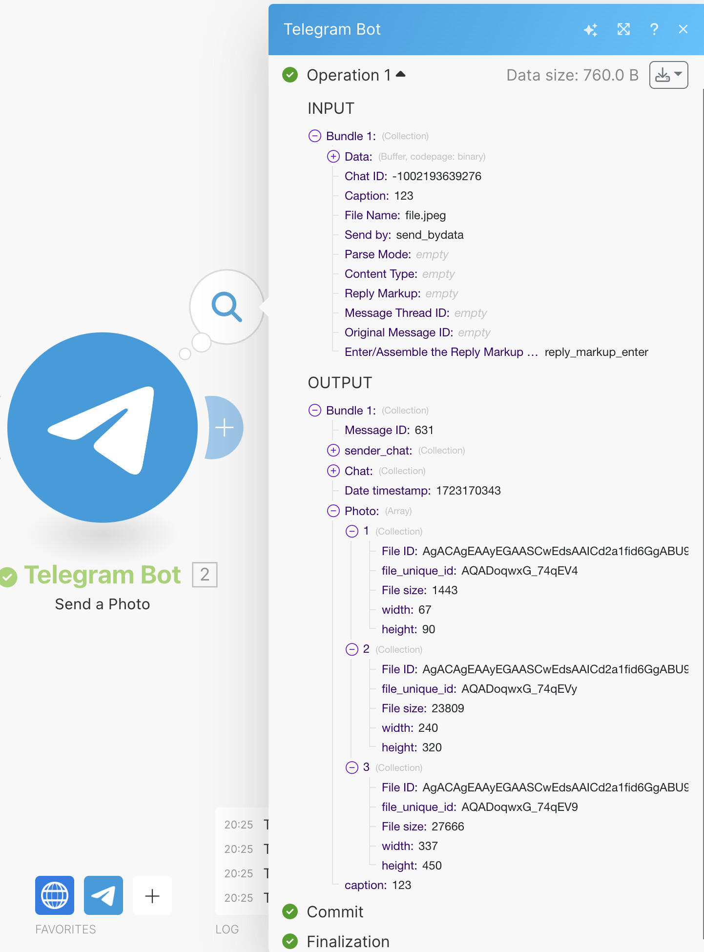Select the large Telegram Bot module circle
This screenshot has width=704, height=952.
pos(103,428)
